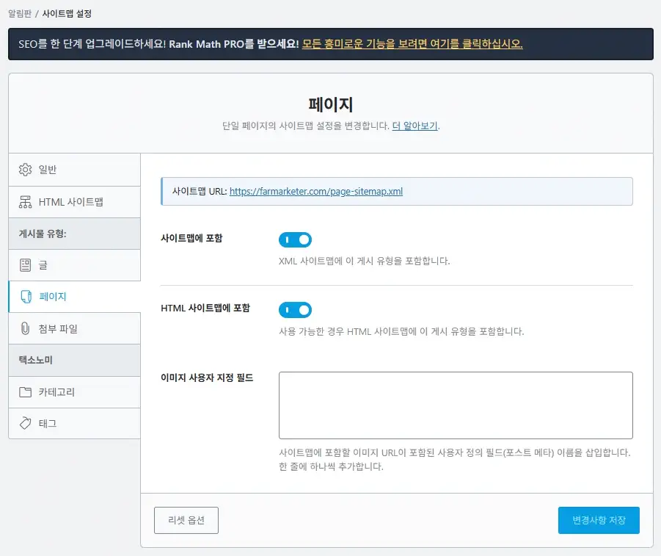Select the 첨부 파일 tab label
This screenshot has width=661, height=556.
tap(58, 328)
